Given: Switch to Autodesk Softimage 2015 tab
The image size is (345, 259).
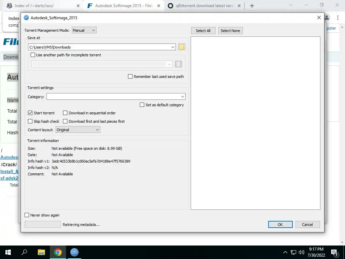Looking at the screenshot, I should click(x=123, y=6).
